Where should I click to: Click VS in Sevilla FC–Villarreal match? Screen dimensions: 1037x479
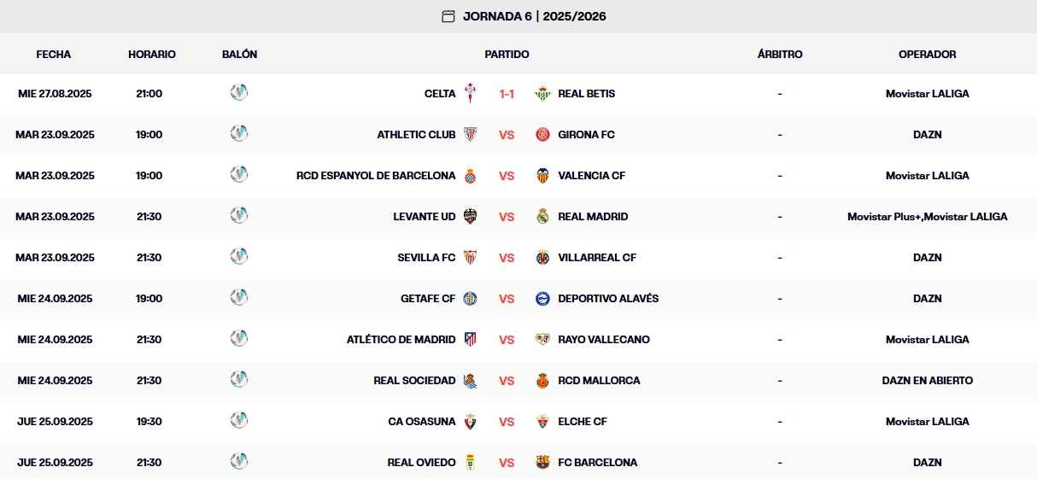coord(507,257)
